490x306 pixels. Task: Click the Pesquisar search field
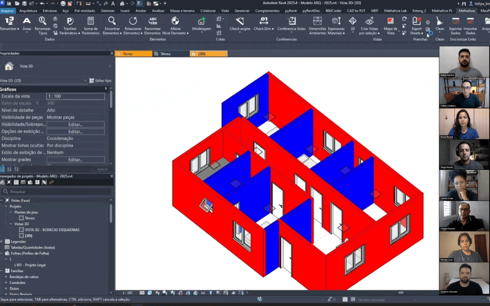(x=57, y=192)
